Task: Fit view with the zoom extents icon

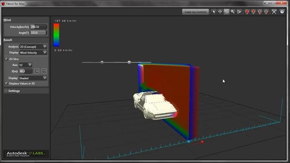Action: [x=274, y=12]
